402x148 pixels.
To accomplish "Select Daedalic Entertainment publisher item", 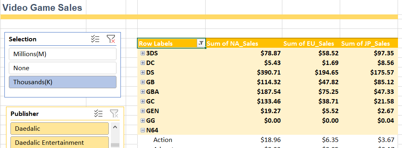I will 59,142.
